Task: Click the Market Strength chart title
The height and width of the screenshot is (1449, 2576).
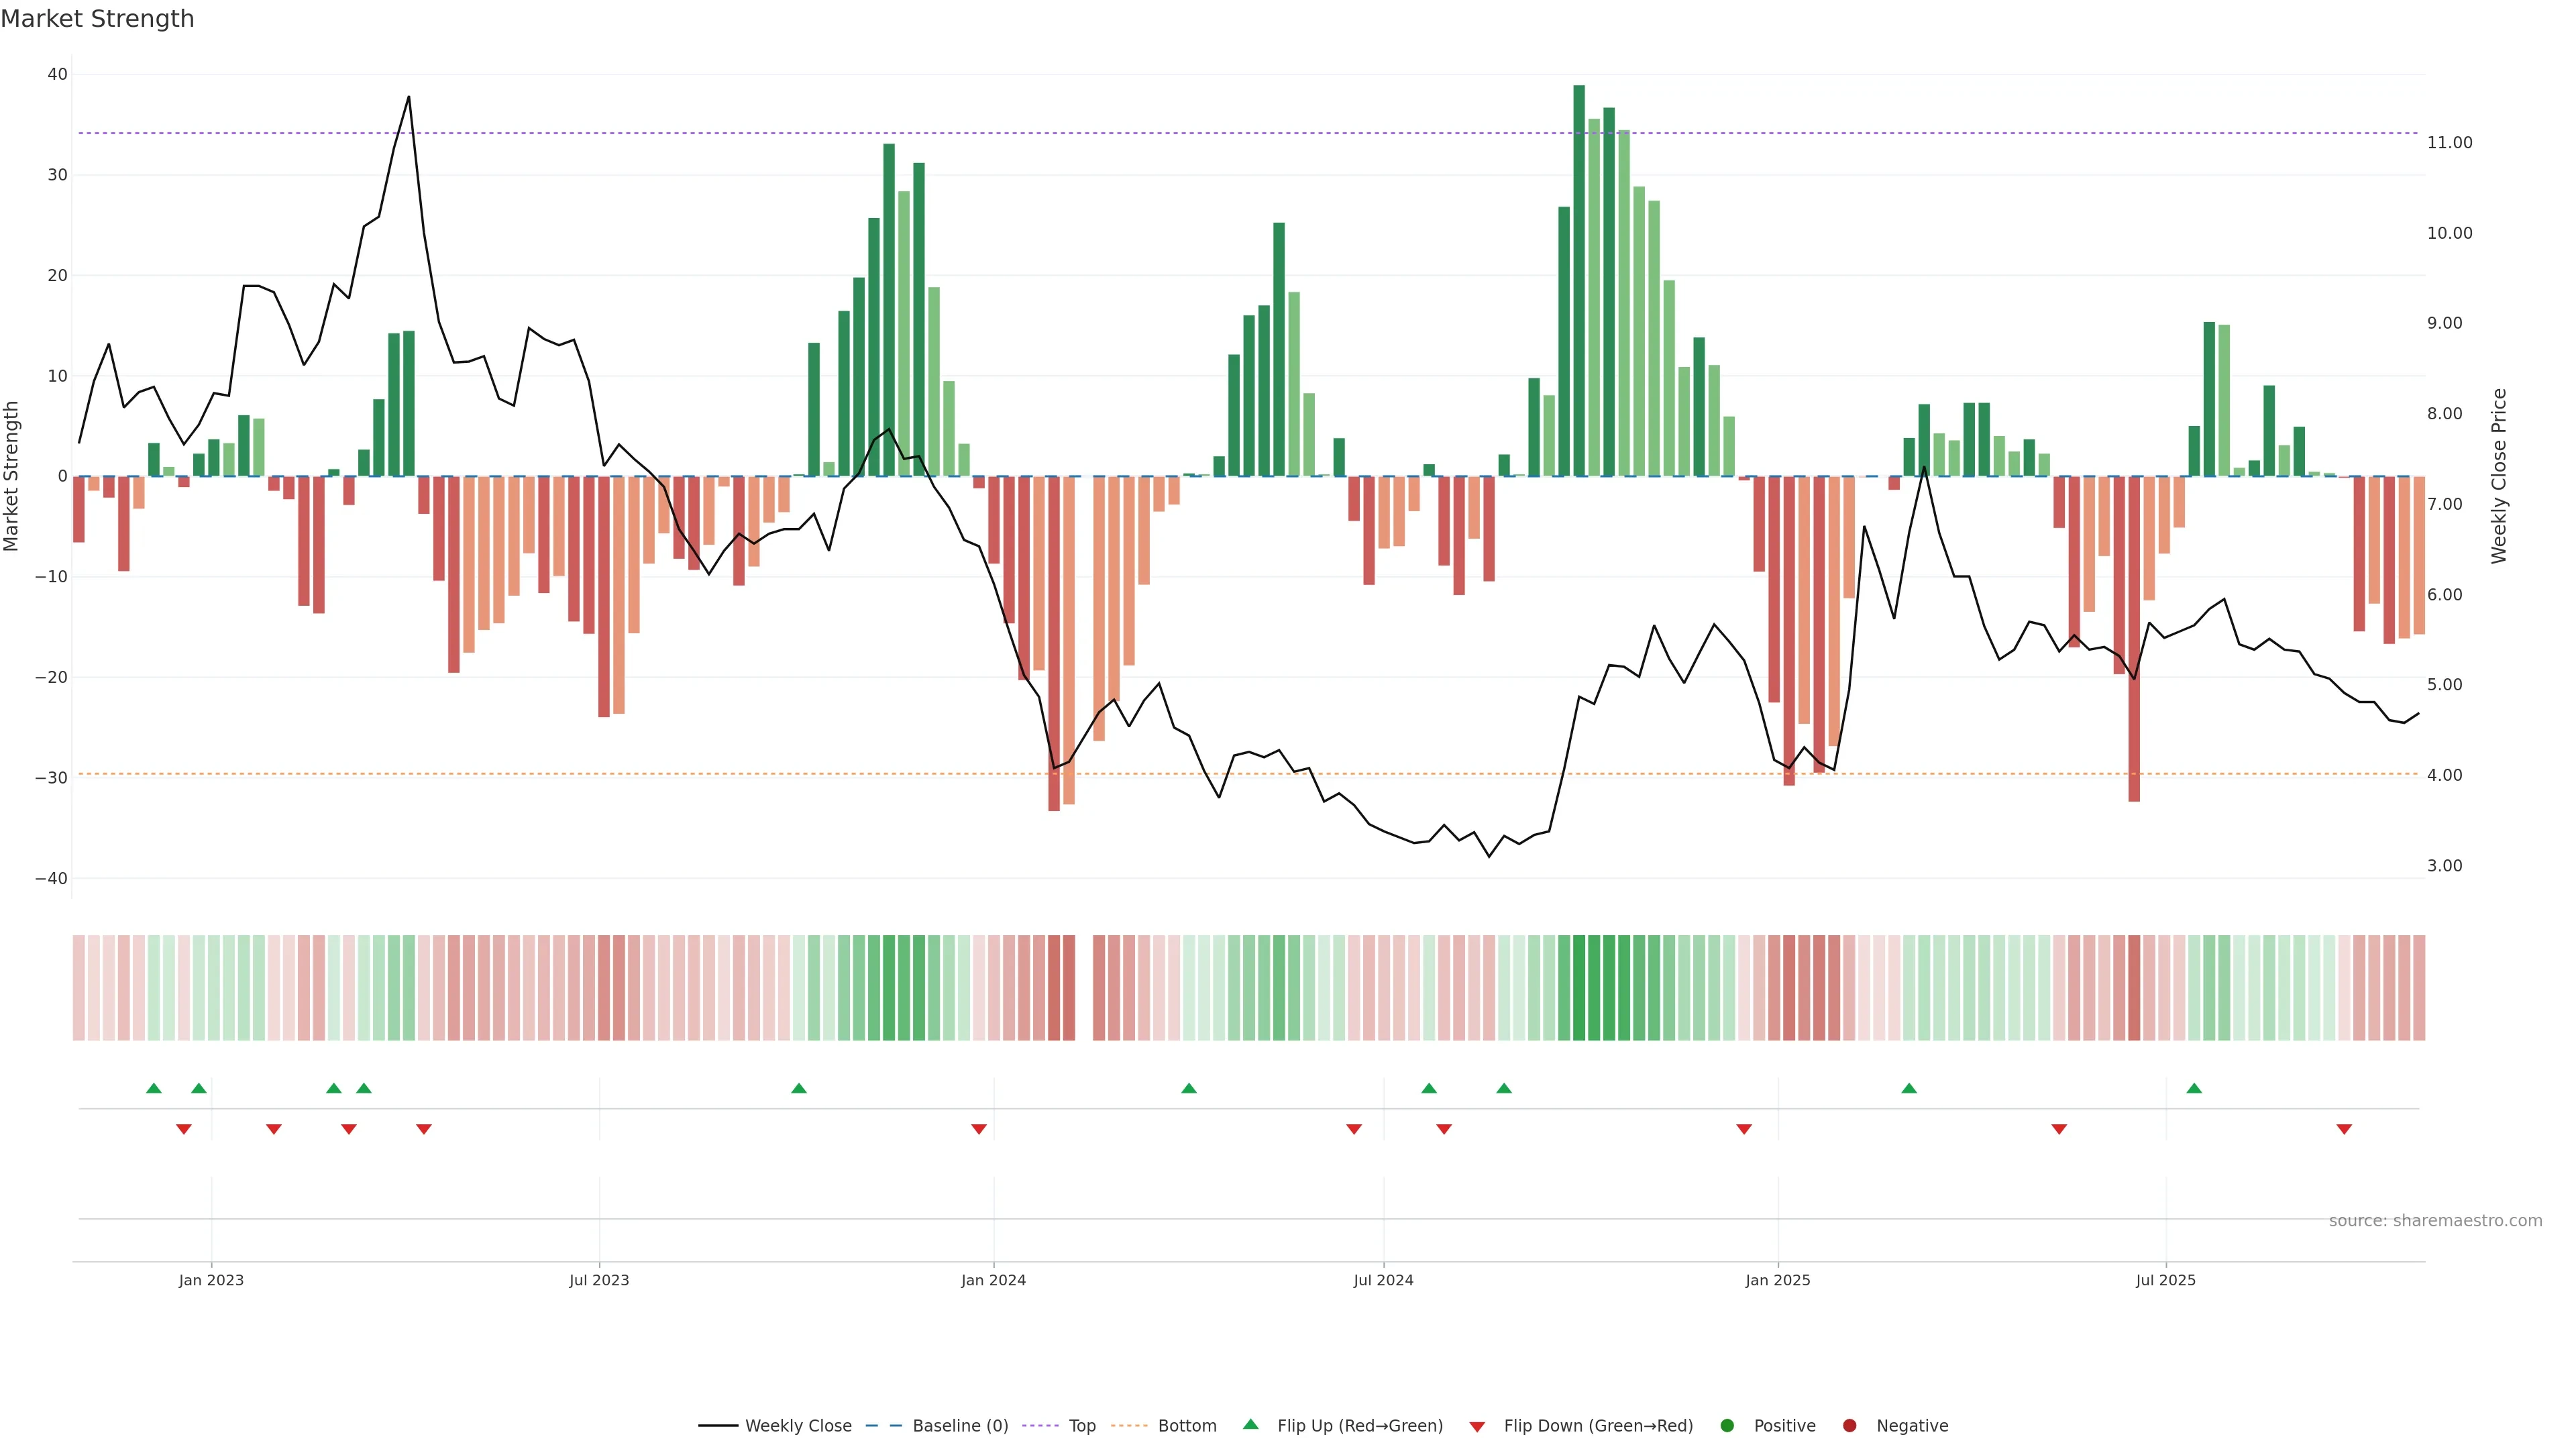Action: [x=97, y=19]
